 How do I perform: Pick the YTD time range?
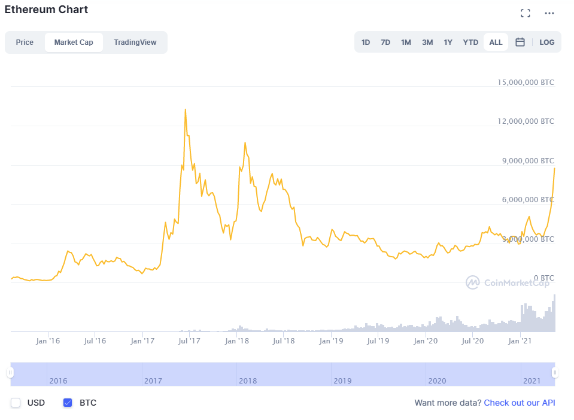470,42
